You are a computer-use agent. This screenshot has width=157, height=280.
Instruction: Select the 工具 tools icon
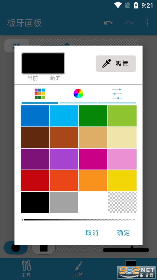26,269
